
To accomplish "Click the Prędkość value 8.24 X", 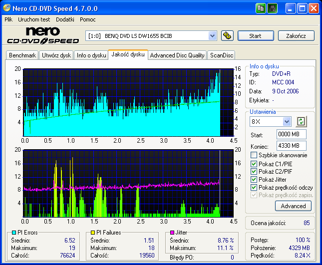I will click(303, 256).
